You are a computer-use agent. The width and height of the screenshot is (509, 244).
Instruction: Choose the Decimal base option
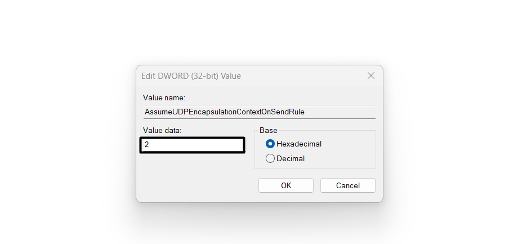(270, 159)
